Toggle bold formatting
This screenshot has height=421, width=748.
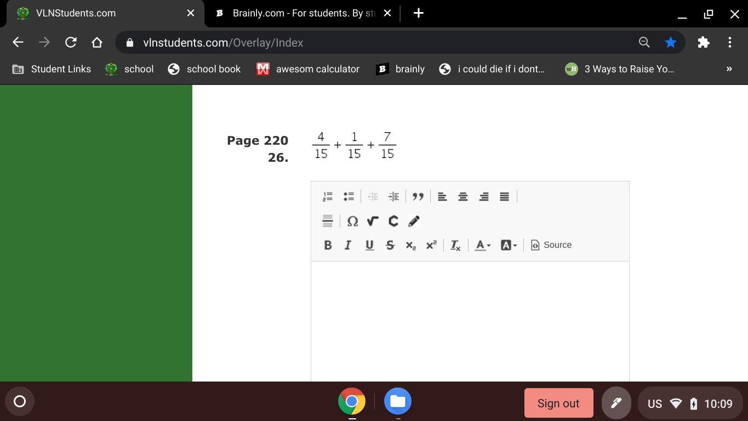(328, 245)
